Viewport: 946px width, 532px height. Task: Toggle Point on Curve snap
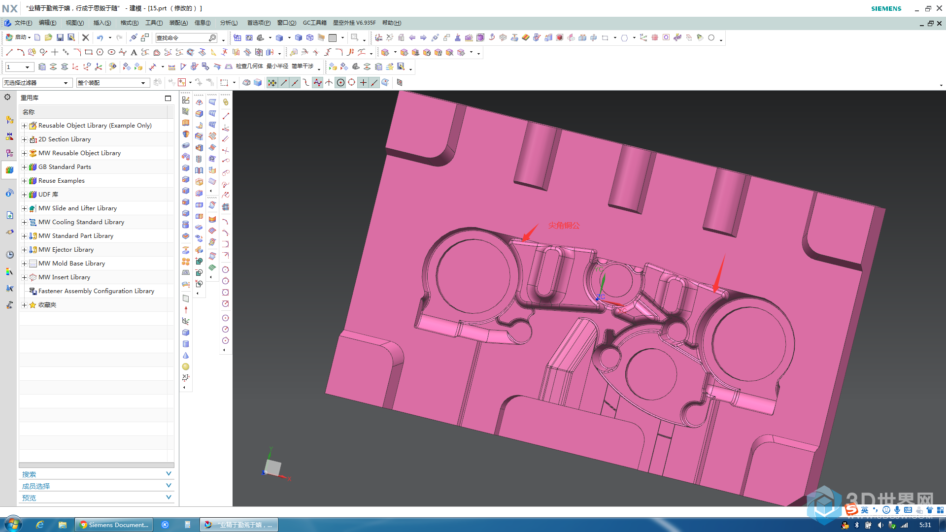pos(374,83)
